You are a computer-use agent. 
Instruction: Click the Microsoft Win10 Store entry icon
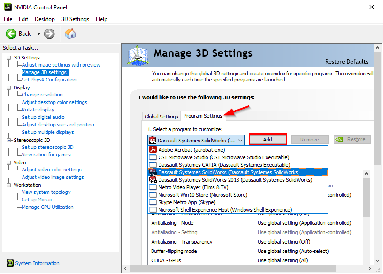[153, 195]
